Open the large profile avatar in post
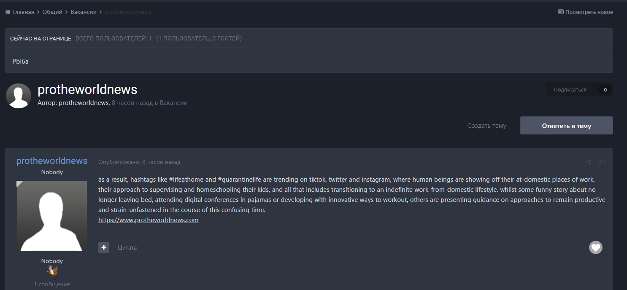The height and width of the screenshot is (290, 627). coord(52,216)
